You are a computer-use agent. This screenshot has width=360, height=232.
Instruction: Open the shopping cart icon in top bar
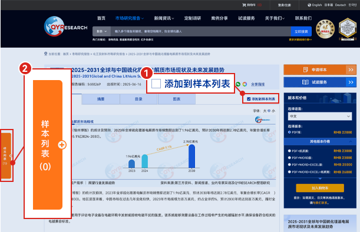[x=244, y=5]
